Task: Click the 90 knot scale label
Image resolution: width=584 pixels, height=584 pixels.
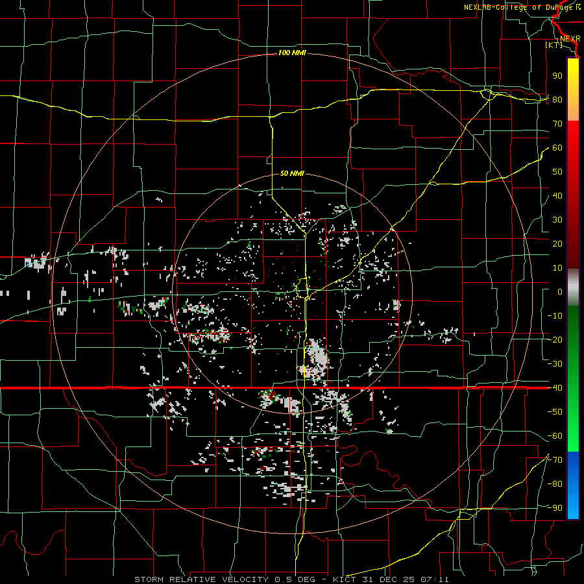Action: [557, 76]
